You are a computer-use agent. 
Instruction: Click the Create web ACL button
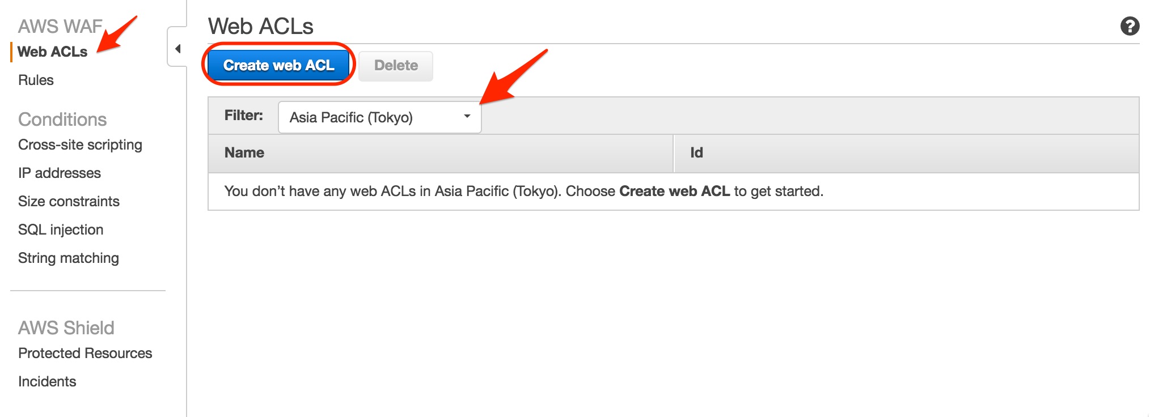(x=278, y=65)
